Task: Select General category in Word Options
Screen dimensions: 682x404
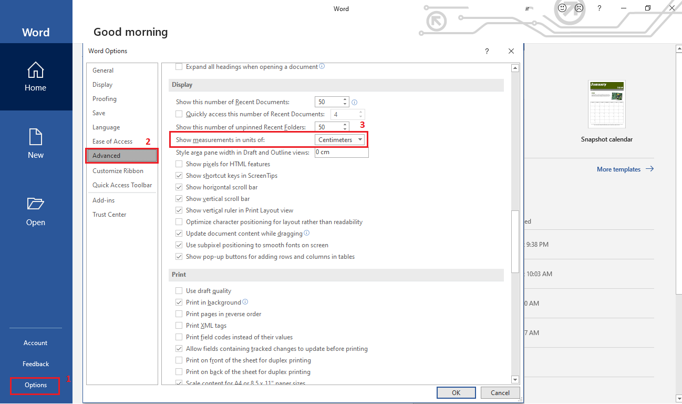Action: point(122,70)
